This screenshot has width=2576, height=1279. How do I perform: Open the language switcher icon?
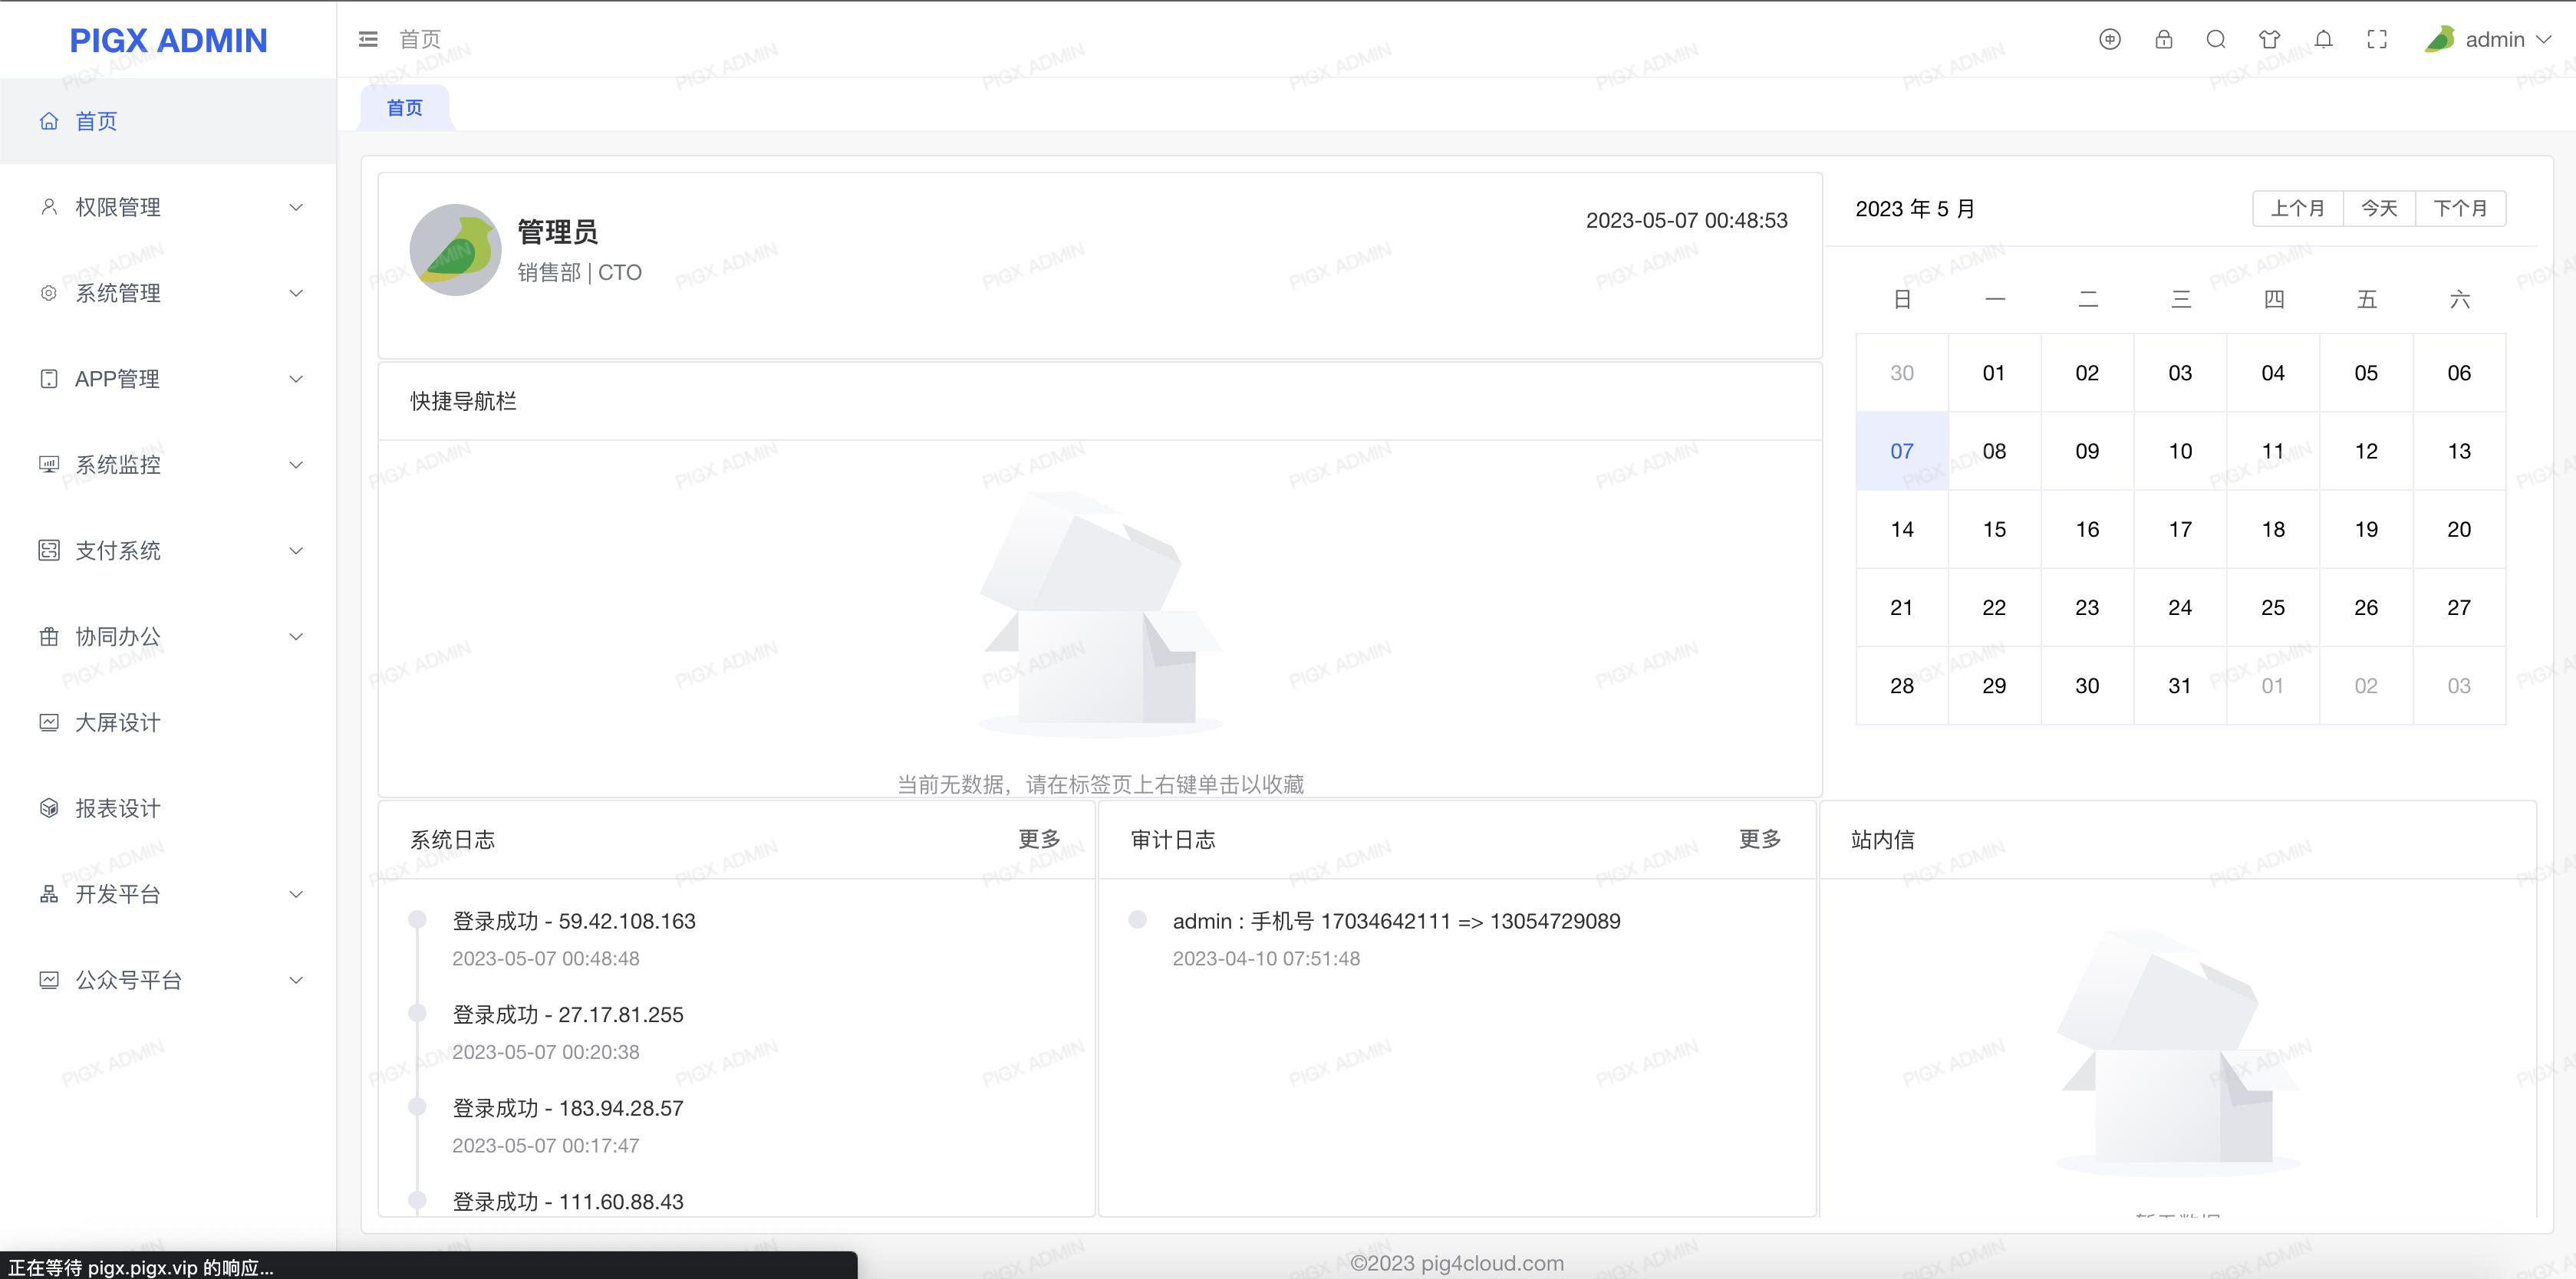click(2109, 39)
